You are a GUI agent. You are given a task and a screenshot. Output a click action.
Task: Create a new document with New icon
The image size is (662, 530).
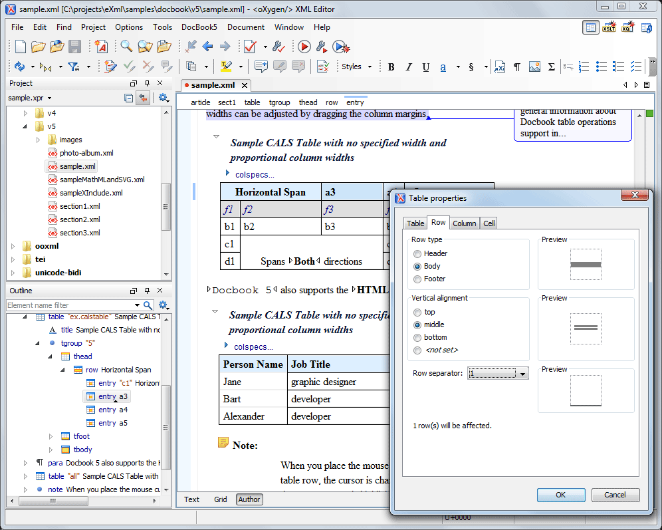pyautogui.click(x=20, y=47)
